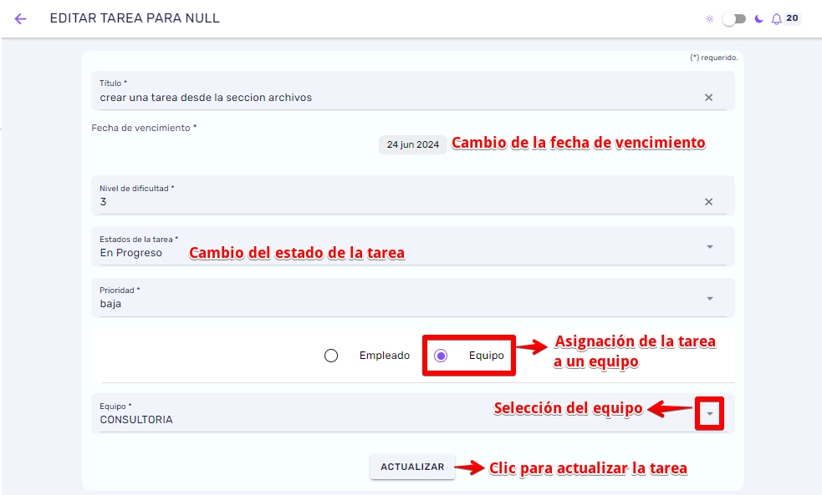Clear the Nivel de dificultad value
Image resolution: width=822 pixels, height=495 pixels.
[708, 201]
